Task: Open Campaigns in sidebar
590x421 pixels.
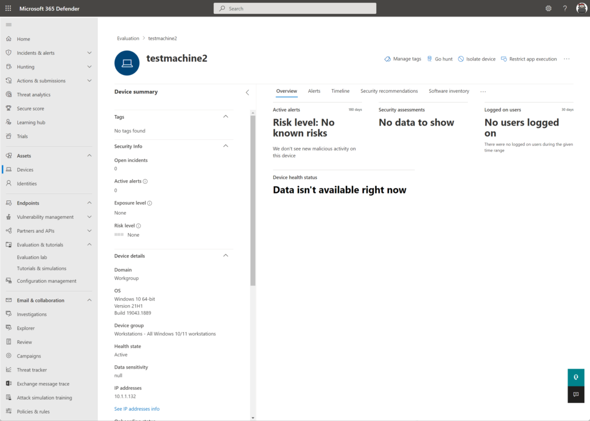Action: click(29, 356)
